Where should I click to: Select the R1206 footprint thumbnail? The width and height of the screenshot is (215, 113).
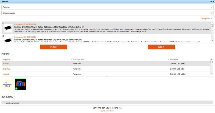tap(20, 84)
